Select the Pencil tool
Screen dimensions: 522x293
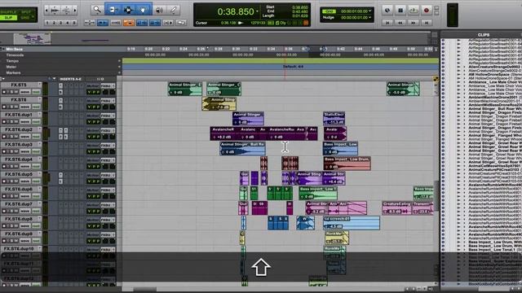(x=174, y=11)
